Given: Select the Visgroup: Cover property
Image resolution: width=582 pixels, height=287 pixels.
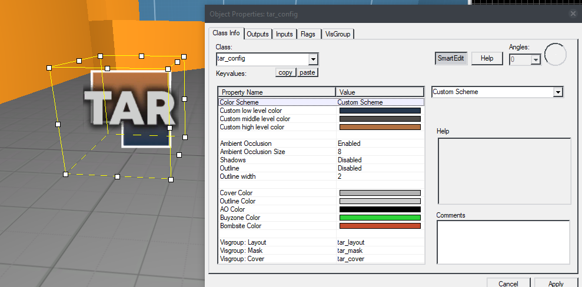Looking at the screenshot, I should click(321, 259).
